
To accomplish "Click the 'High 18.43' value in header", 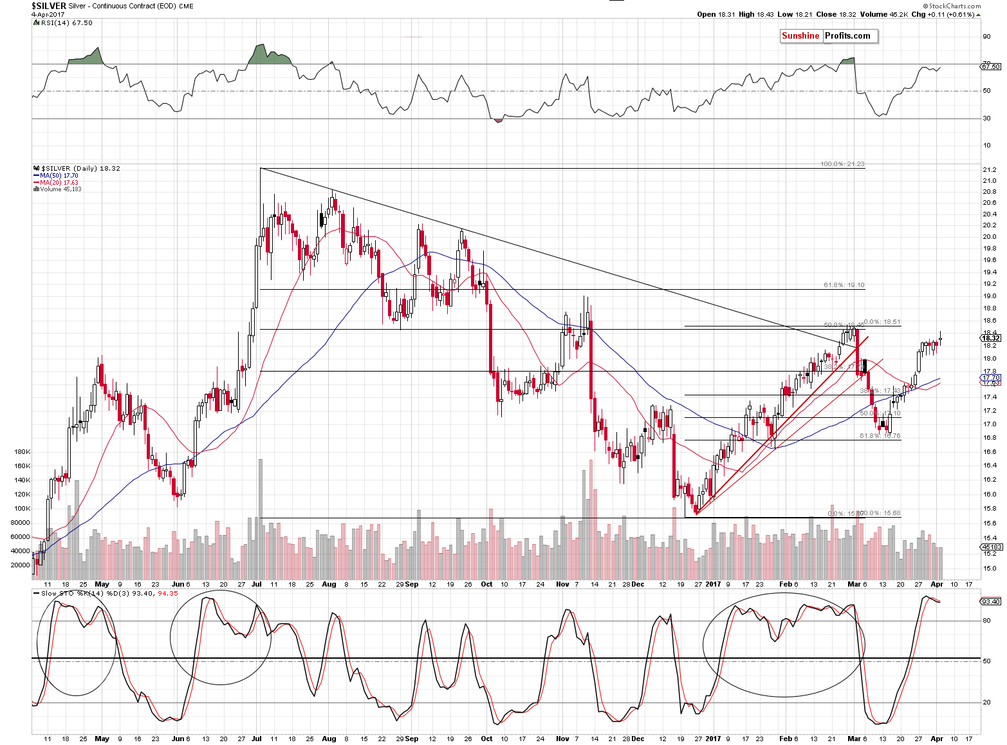I will click(757, 14).
